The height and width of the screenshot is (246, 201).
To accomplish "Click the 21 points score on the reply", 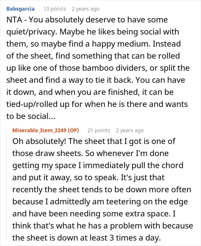I will coord(98,130).
